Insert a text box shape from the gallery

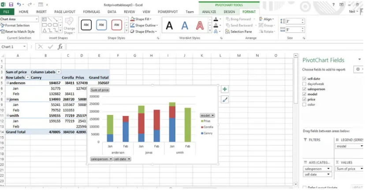pyautogui.click(x=44, y=19)
